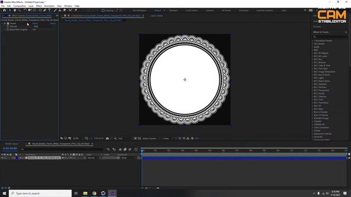The width and height of the screenshot is (351, 197).
Task: Select the Clone Stamp tool
Action: [60, 10]
